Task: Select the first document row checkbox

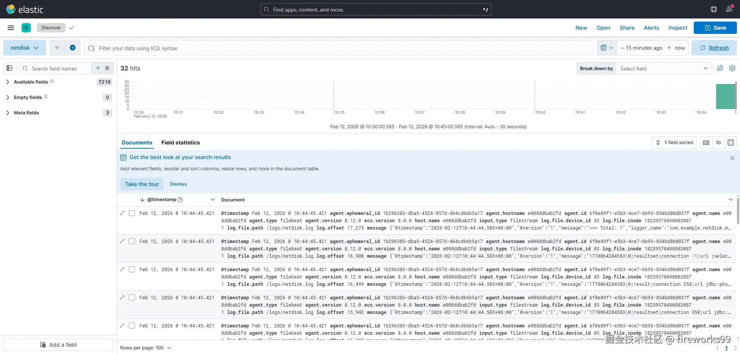Action: [x=132, y=213]
